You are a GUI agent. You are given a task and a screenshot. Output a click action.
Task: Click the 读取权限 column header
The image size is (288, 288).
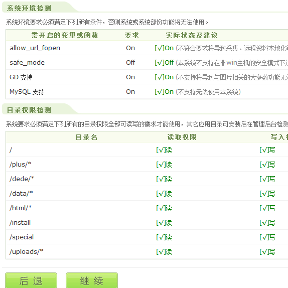click(x=182, y=137)
